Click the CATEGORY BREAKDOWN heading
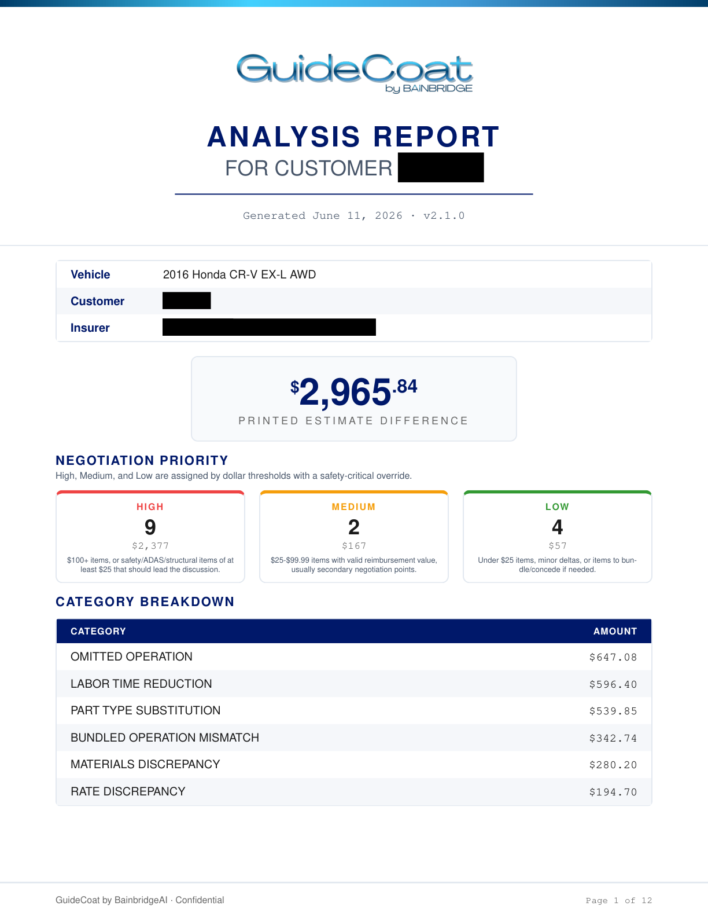Viewport: 708px width, 917px height. click(145, 601)
